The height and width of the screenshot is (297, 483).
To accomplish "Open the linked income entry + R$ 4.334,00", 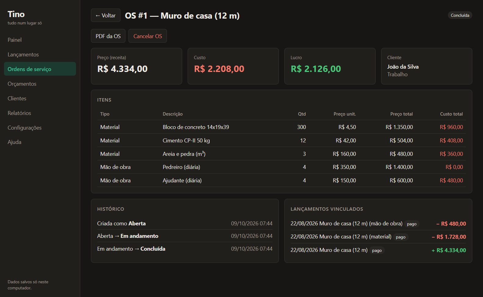I will coord(378,250).
